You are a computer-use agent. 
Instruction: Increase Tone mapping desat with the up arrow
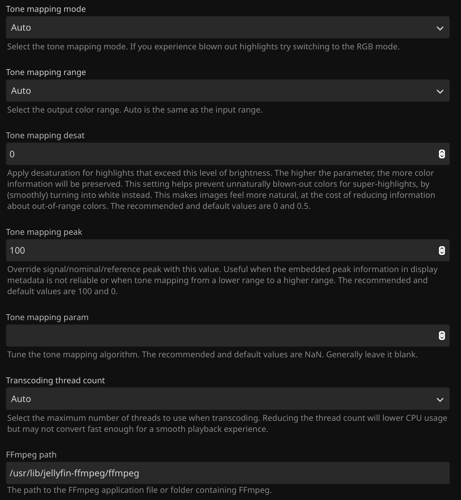click(442, 152)
